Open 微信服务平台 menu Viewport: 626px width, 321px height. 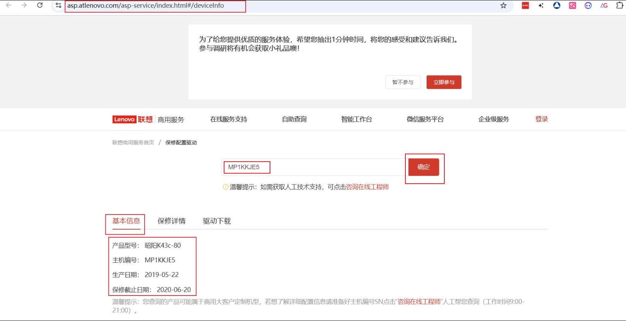coord(425,119)
